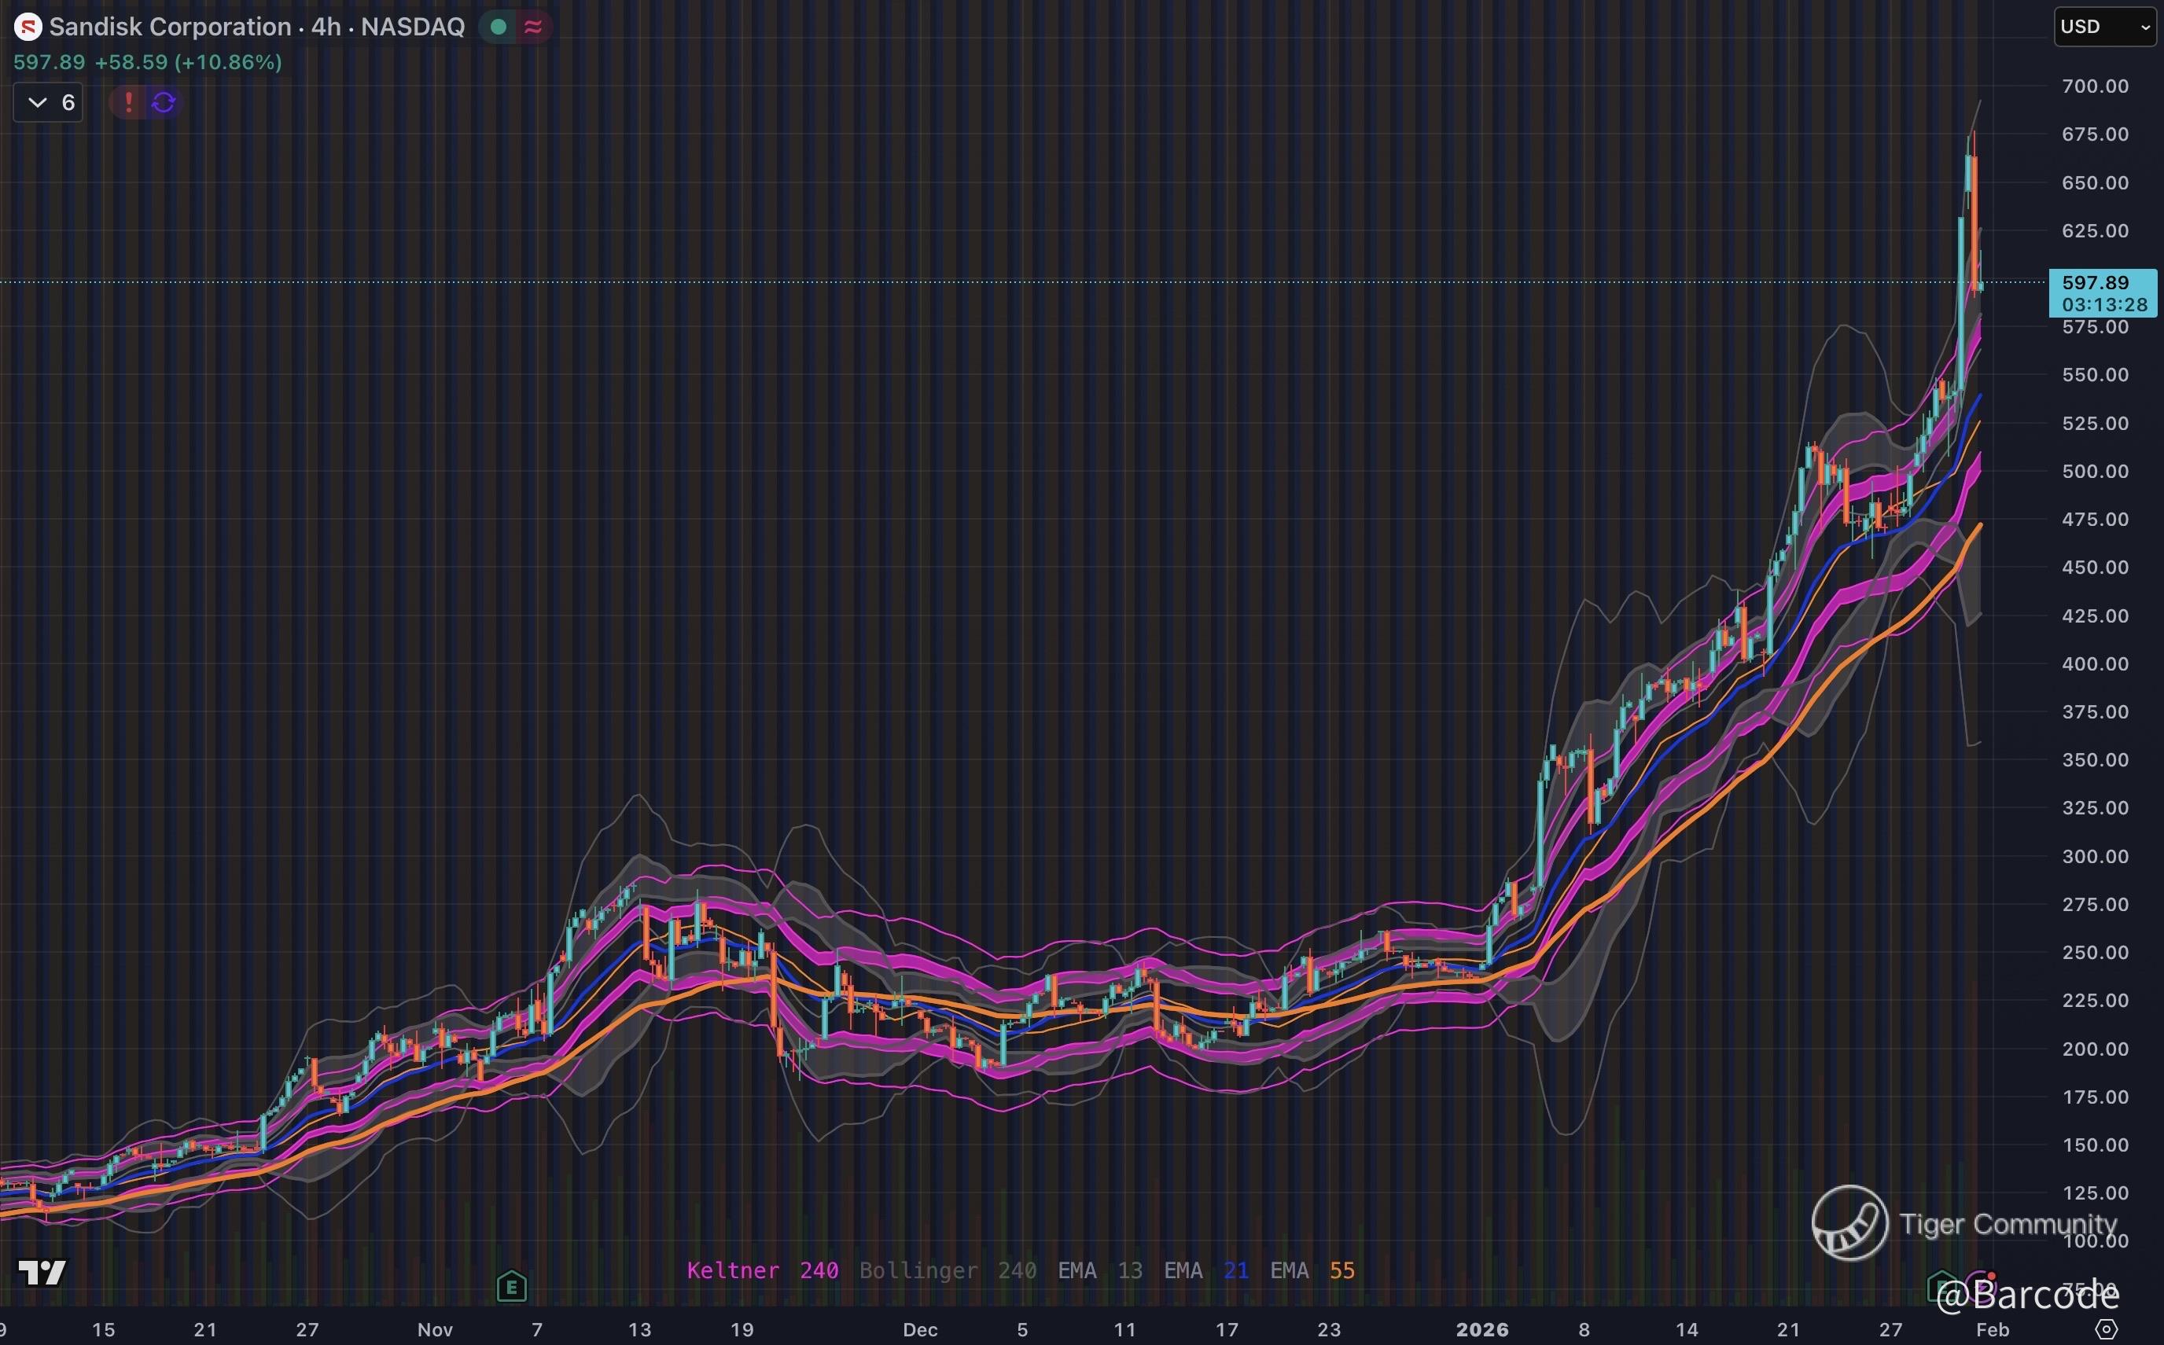Open the TradingView logo link
Image resolution: width=2164 pixels, height=1345 pixels.
pyautogui.click(x=42, y=1272)
